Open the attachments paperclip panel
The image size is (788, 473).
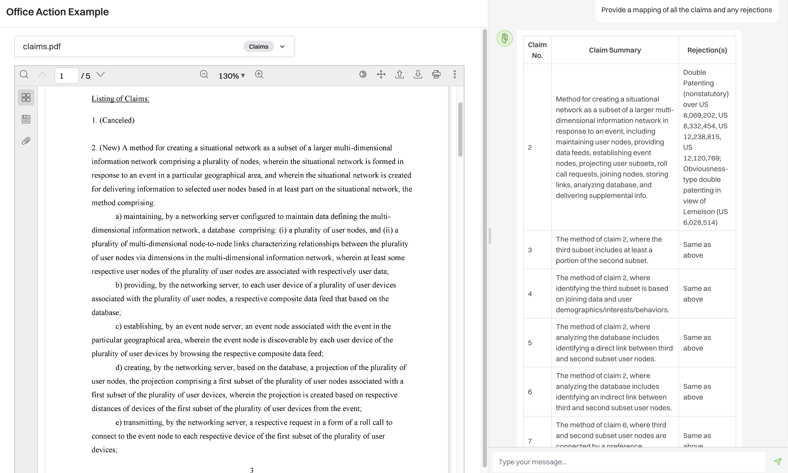(x=26, y=141)
